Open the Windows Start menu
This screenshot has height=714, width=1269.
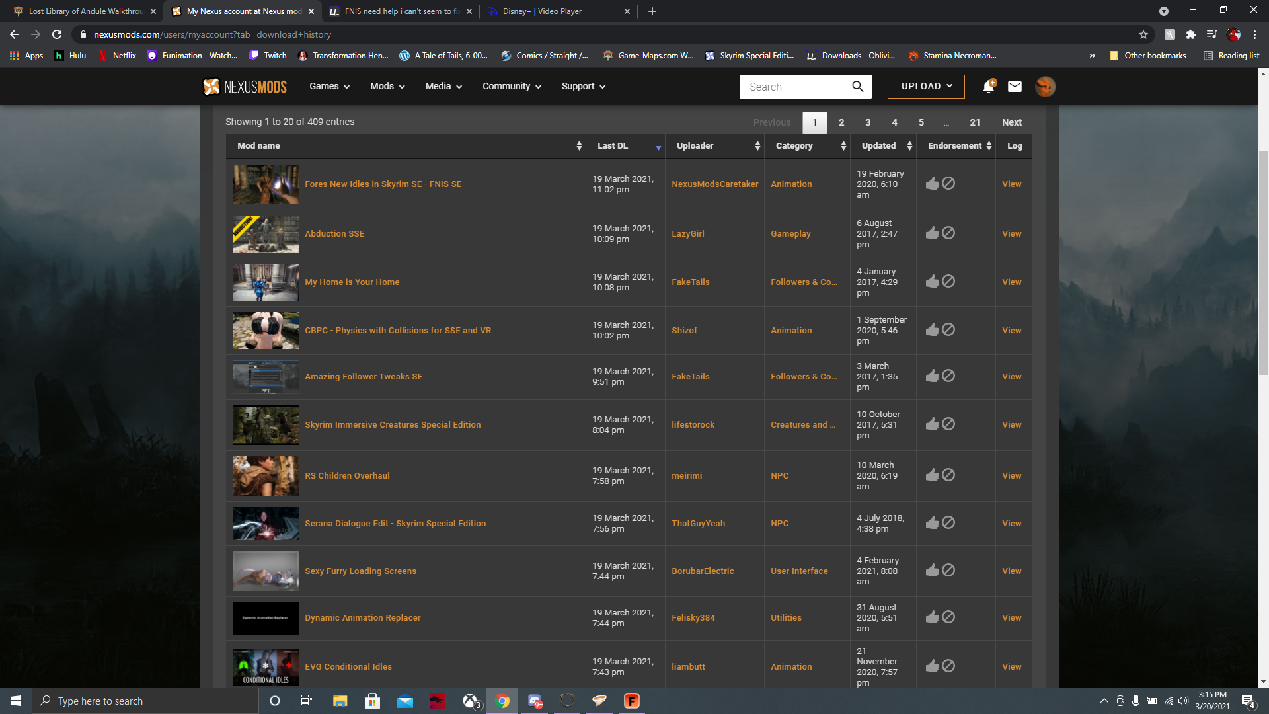click(x=16, y=701)
